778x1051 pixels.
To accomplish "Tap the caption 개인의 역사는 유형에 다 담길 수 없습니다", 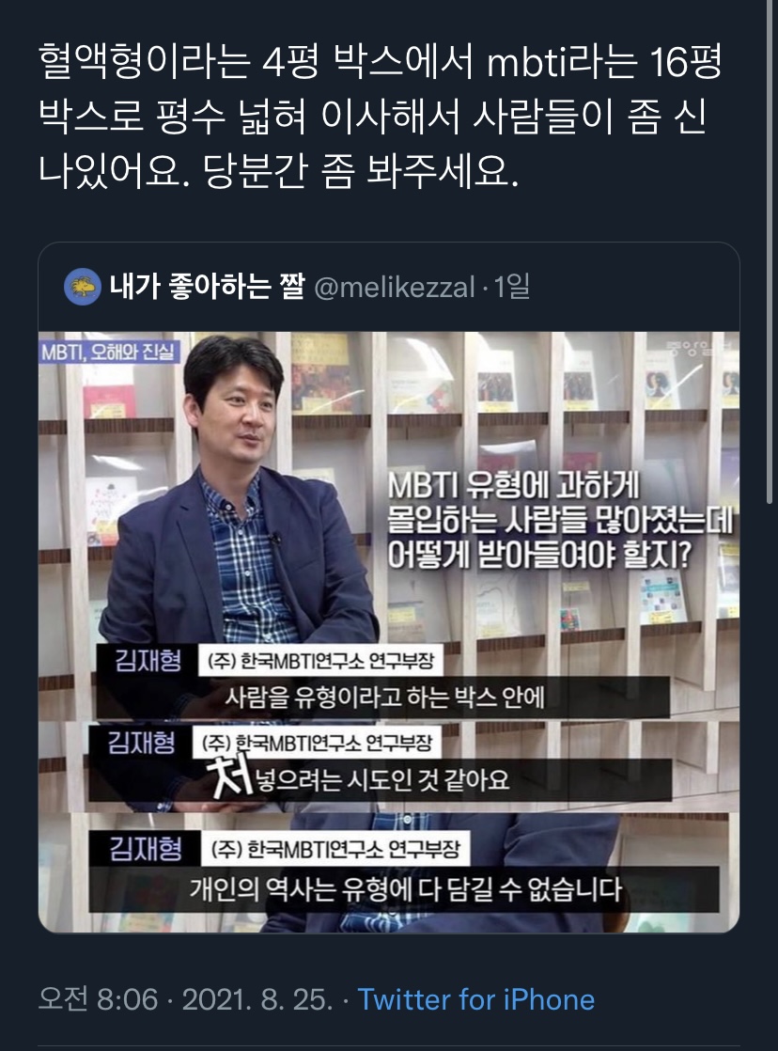I will (405, 889).
